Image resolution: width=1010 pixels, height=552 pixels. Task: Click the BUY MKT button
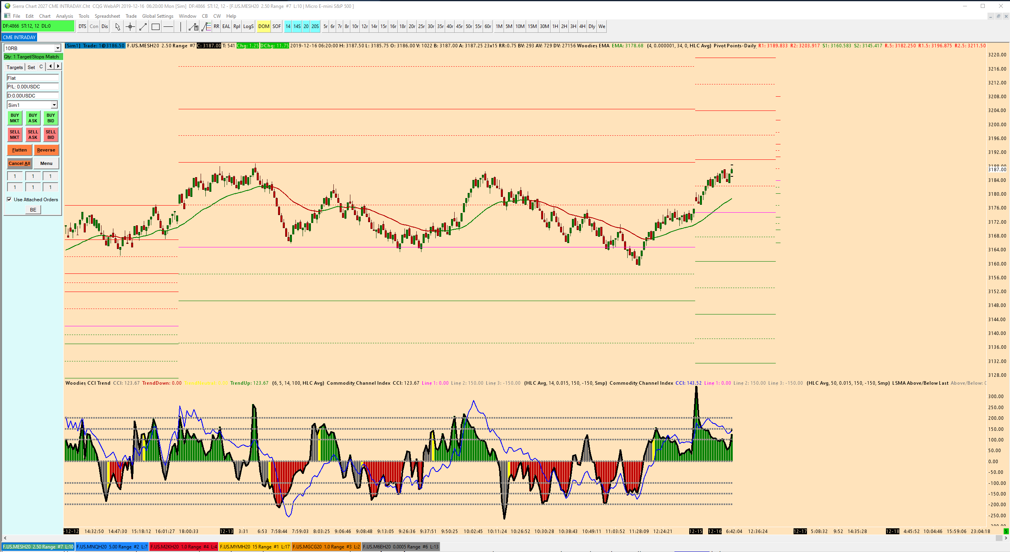[x=15, y=118]
